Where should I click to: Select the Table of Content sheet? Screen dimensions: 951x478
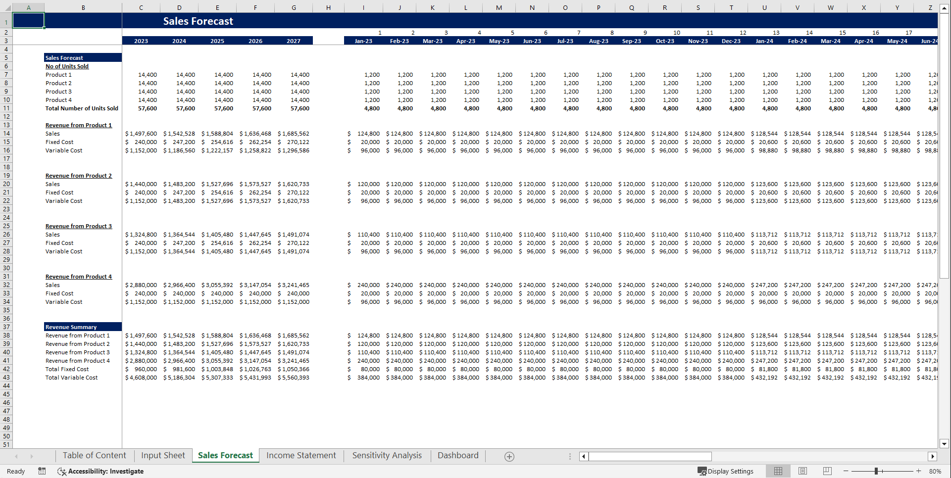[94, 455]
